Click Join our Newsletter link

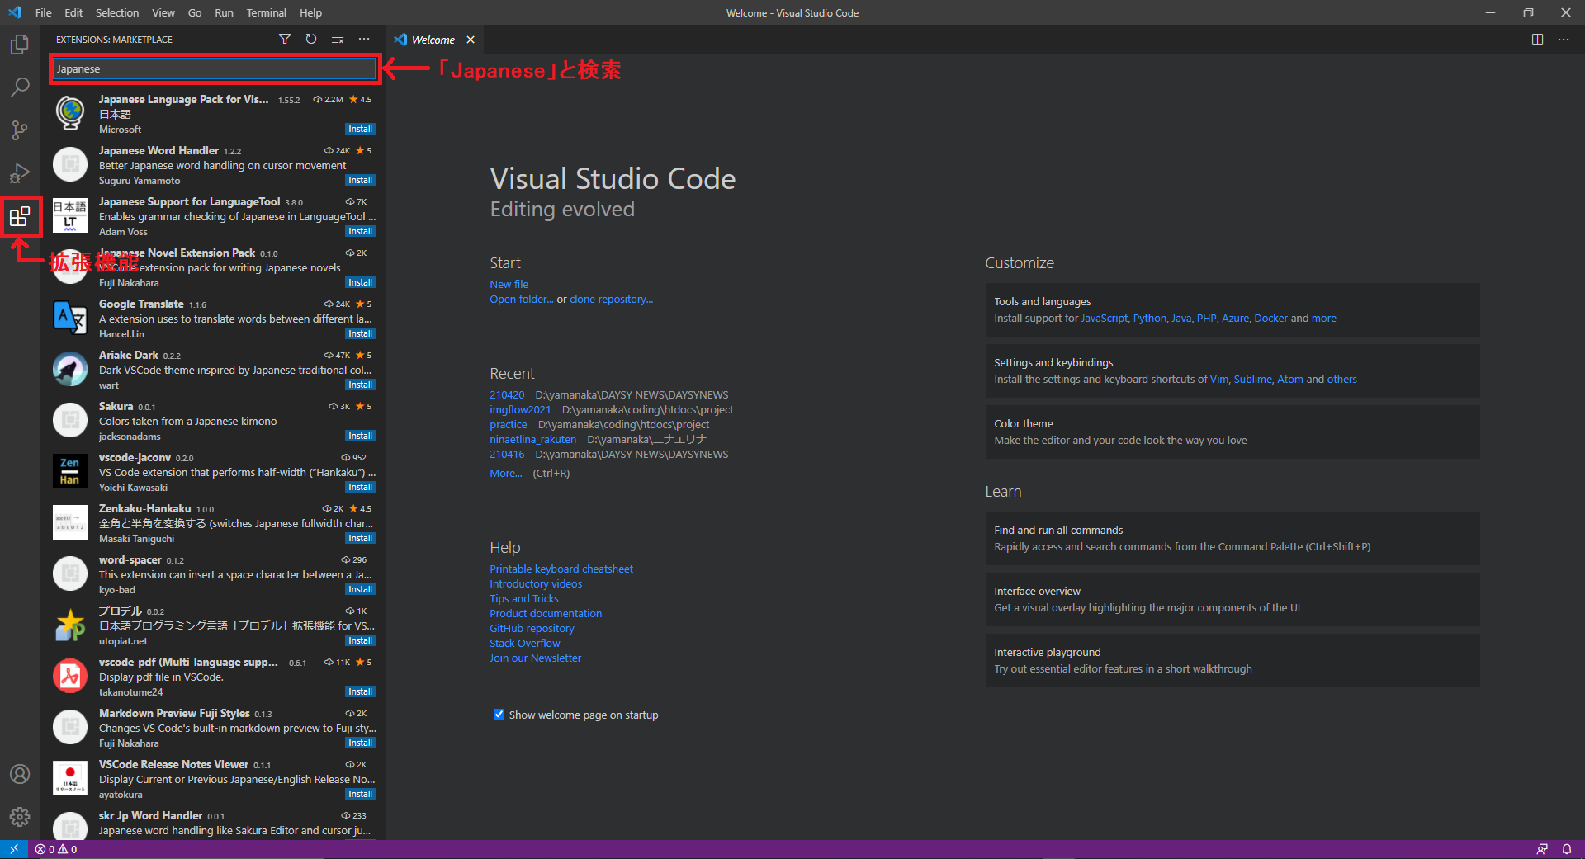point(535,658)
